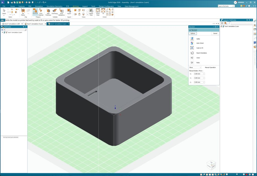Expand Asm1-simulation-2.asm in PathFinder tree
Image resolution: width=257 pixels, height=176 pixels.
[x=2, y=32]
